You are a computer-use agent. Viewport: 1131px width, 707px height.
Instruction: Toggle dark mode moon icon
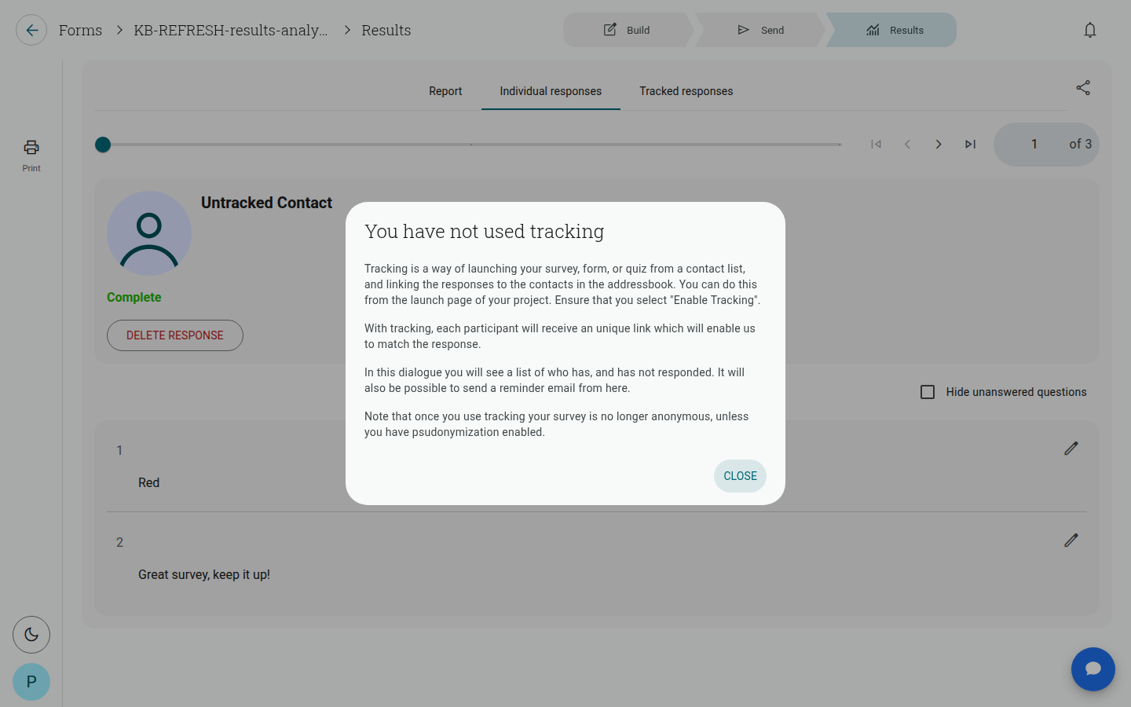point(31,635)
